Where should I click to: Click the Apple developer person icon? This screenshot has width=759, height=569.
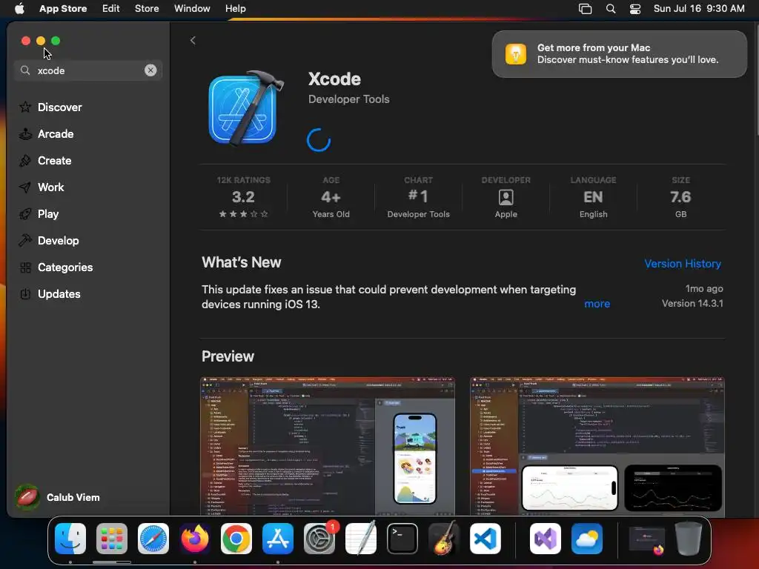(506, 197)
